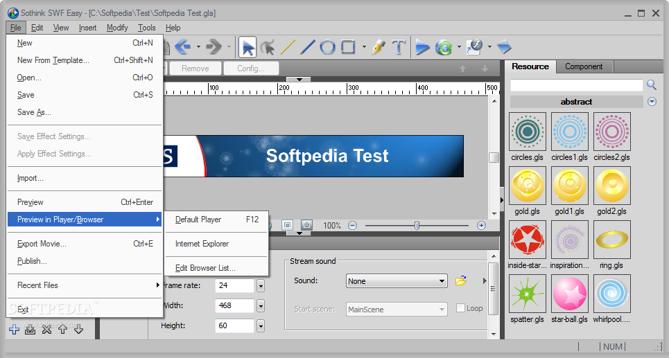Browse for sound with folder icon

[461, 281]
